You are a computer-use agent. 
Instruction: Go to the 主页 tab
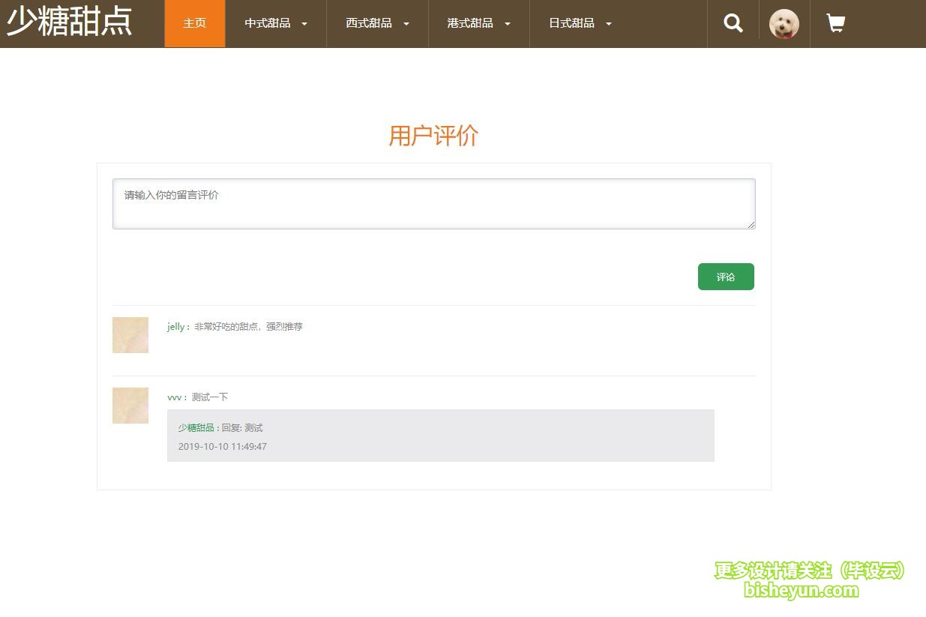pos(195,23)
